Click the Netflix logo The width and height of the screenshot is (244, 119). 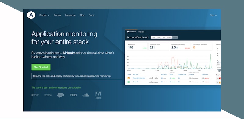pos(35,95)
